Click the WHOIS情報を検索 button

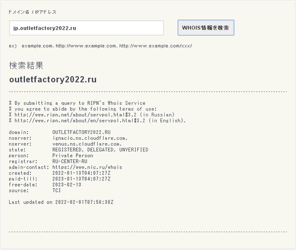pos(206,28)
